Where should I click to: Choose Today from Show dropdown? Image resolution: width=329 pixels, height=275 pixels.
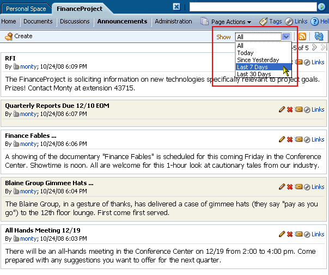click(264, 53)
